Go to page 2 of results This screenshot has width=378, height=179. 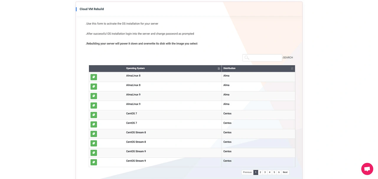260,172
